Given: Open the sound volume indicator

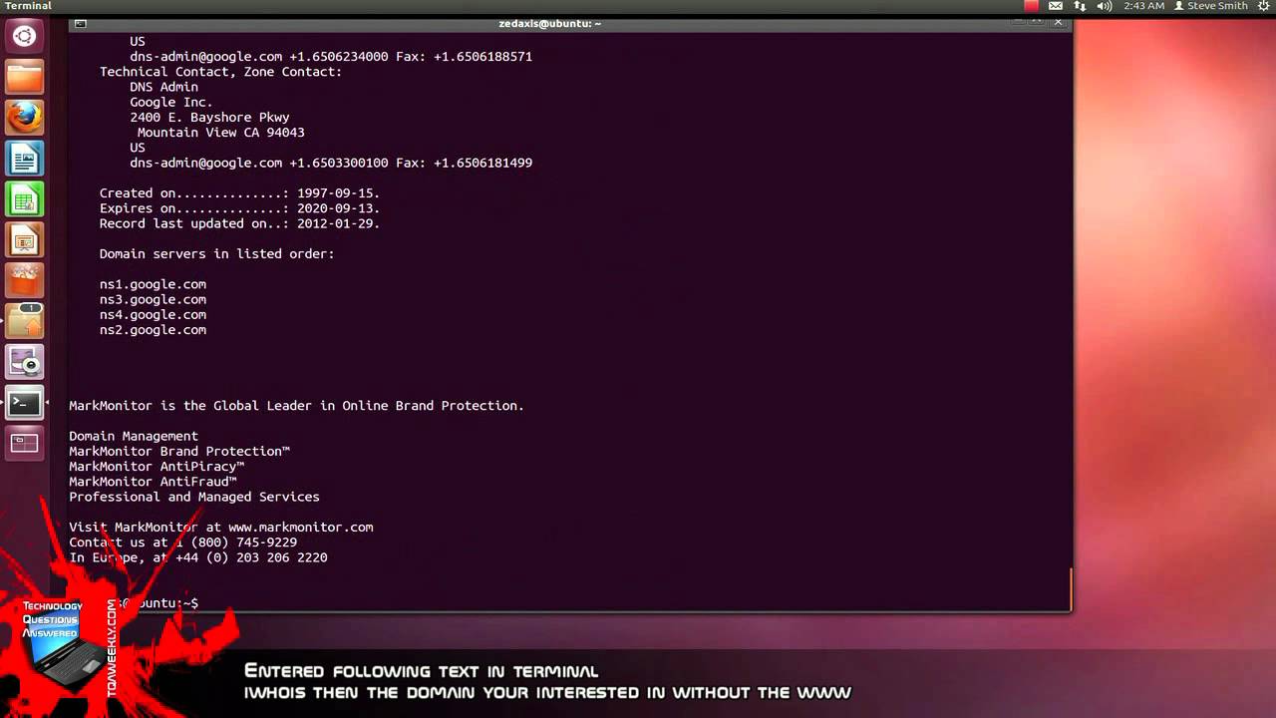Looking at the screenshot, I should pyautogui.click(x=1105, y=6).
